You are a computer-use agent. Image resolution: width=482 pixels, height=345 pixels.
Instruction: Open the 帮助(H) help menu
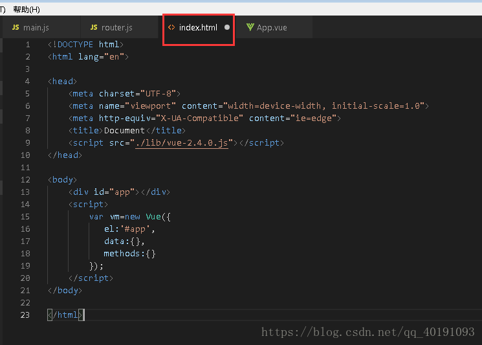(x=27, y=10)
